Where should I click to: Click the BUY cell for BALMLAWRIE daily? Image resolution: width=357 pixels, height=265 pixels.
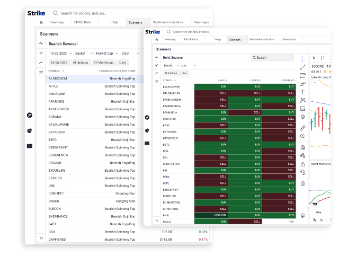tap(211, 87)
